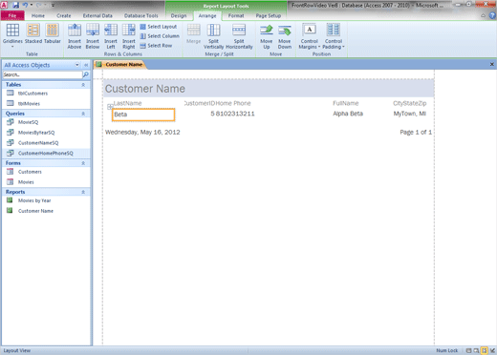Switch to the Format tab

click(x=236, y=15)
